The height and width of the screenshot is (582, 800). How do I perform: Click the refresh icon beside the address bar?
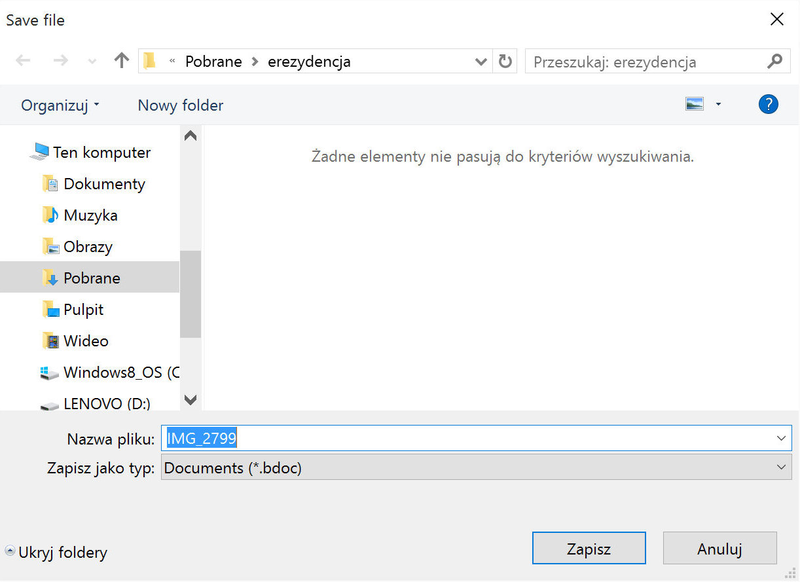[x=505, y=62]
